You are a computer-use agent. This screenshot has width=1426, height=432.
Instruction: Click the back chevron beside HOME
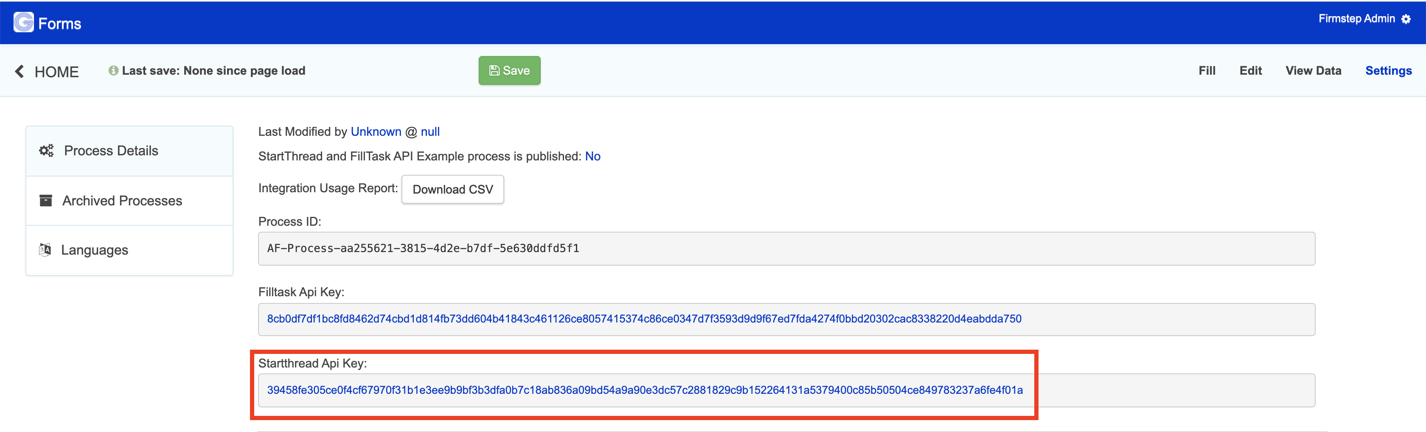20,71
